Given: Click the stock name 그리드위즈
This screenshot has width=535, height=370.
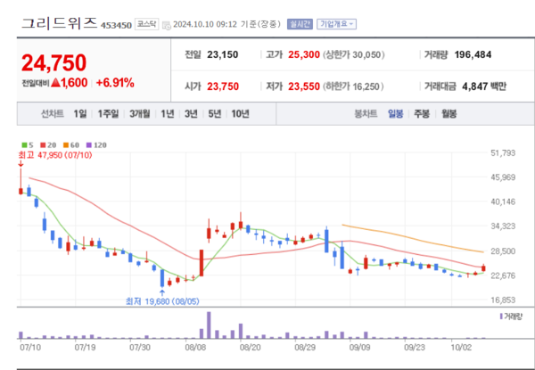Looking at the screenshot, I should [x=60, y=23].
